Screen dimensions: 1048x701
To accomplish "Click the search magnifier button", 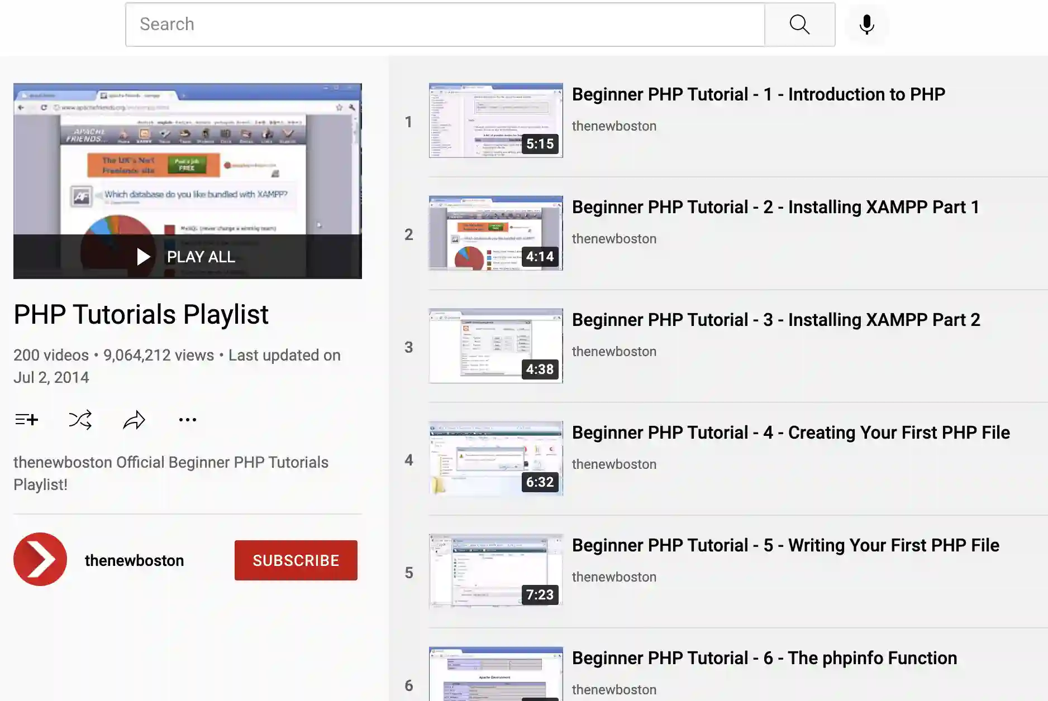I will point(799,25).
